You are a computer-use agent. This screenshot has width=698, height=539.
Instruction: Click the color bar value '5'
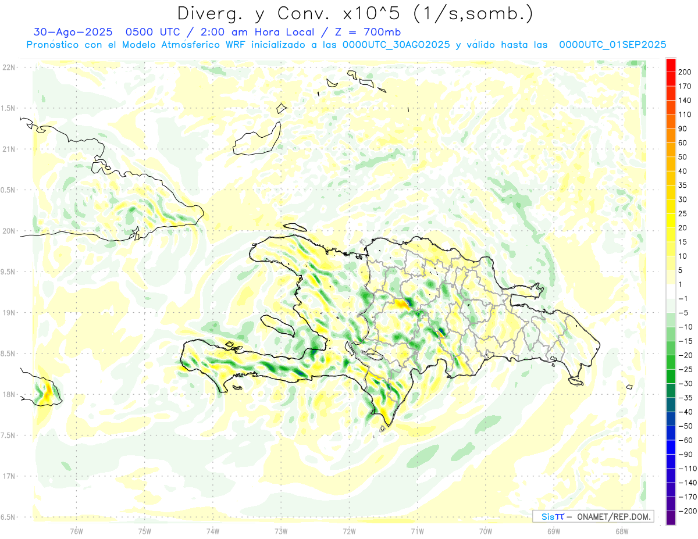[681, 270]
